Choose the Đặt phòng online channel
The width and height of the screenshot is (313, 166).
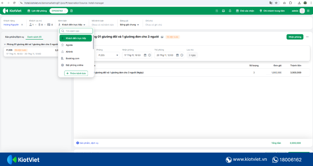click(76, 65)
